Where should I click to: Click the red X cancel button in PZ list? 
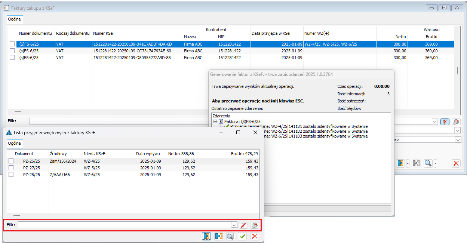pyautogui.click(x=255, y=236)
